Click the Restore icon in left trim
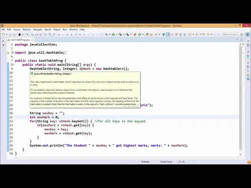The image size is (251, 188). point(3,41)
